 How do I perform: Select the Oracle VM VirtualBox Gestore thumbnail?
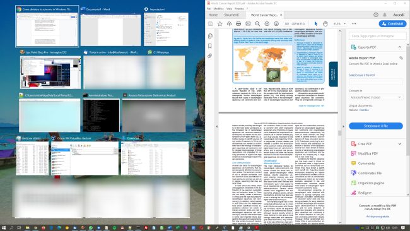[85, 156]
